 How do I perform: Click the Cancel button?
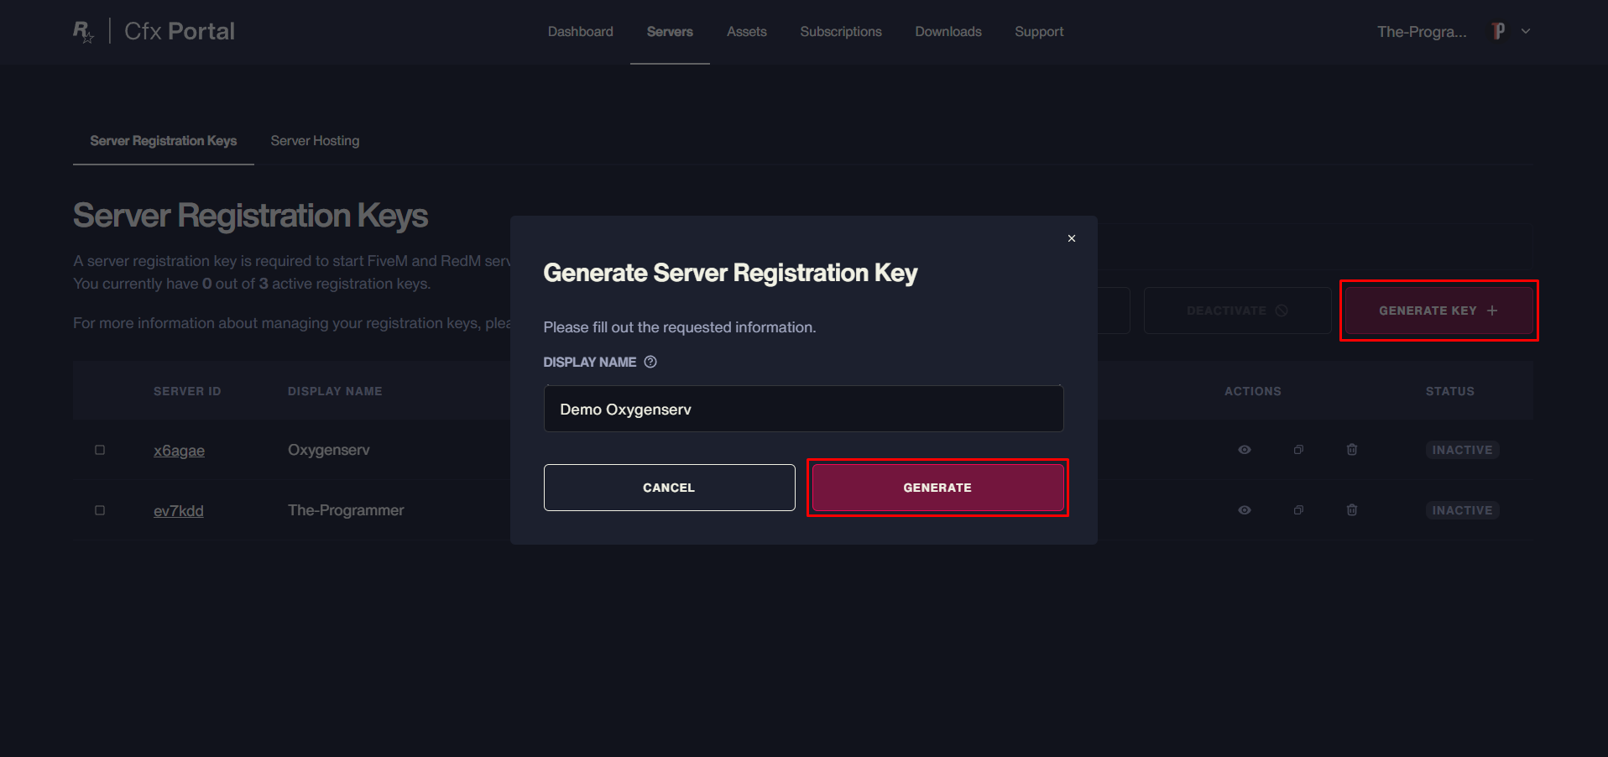coord(669,488)
